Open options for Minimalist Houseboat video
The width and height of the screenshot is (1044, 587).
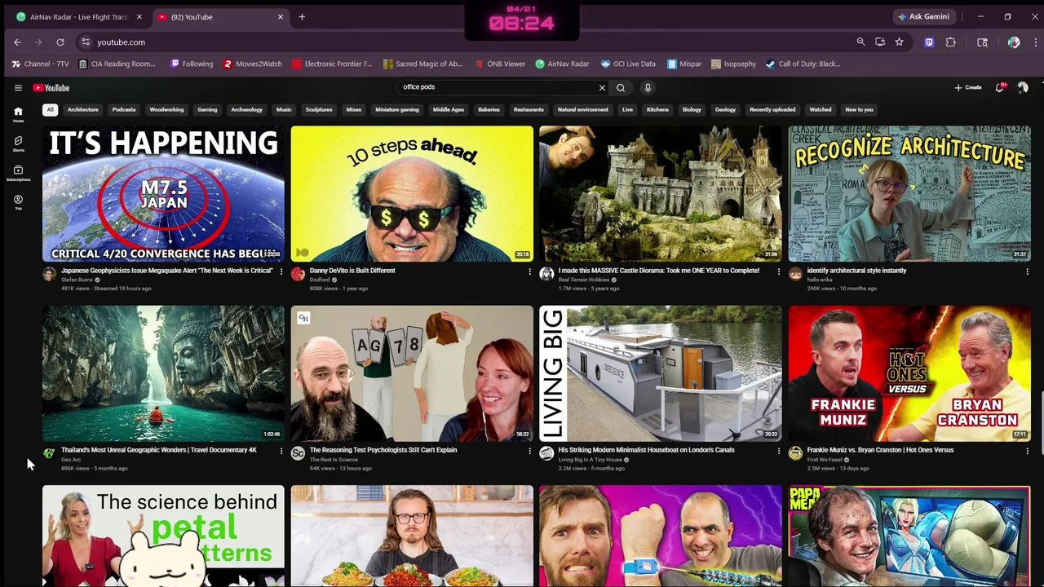point(778,451)
